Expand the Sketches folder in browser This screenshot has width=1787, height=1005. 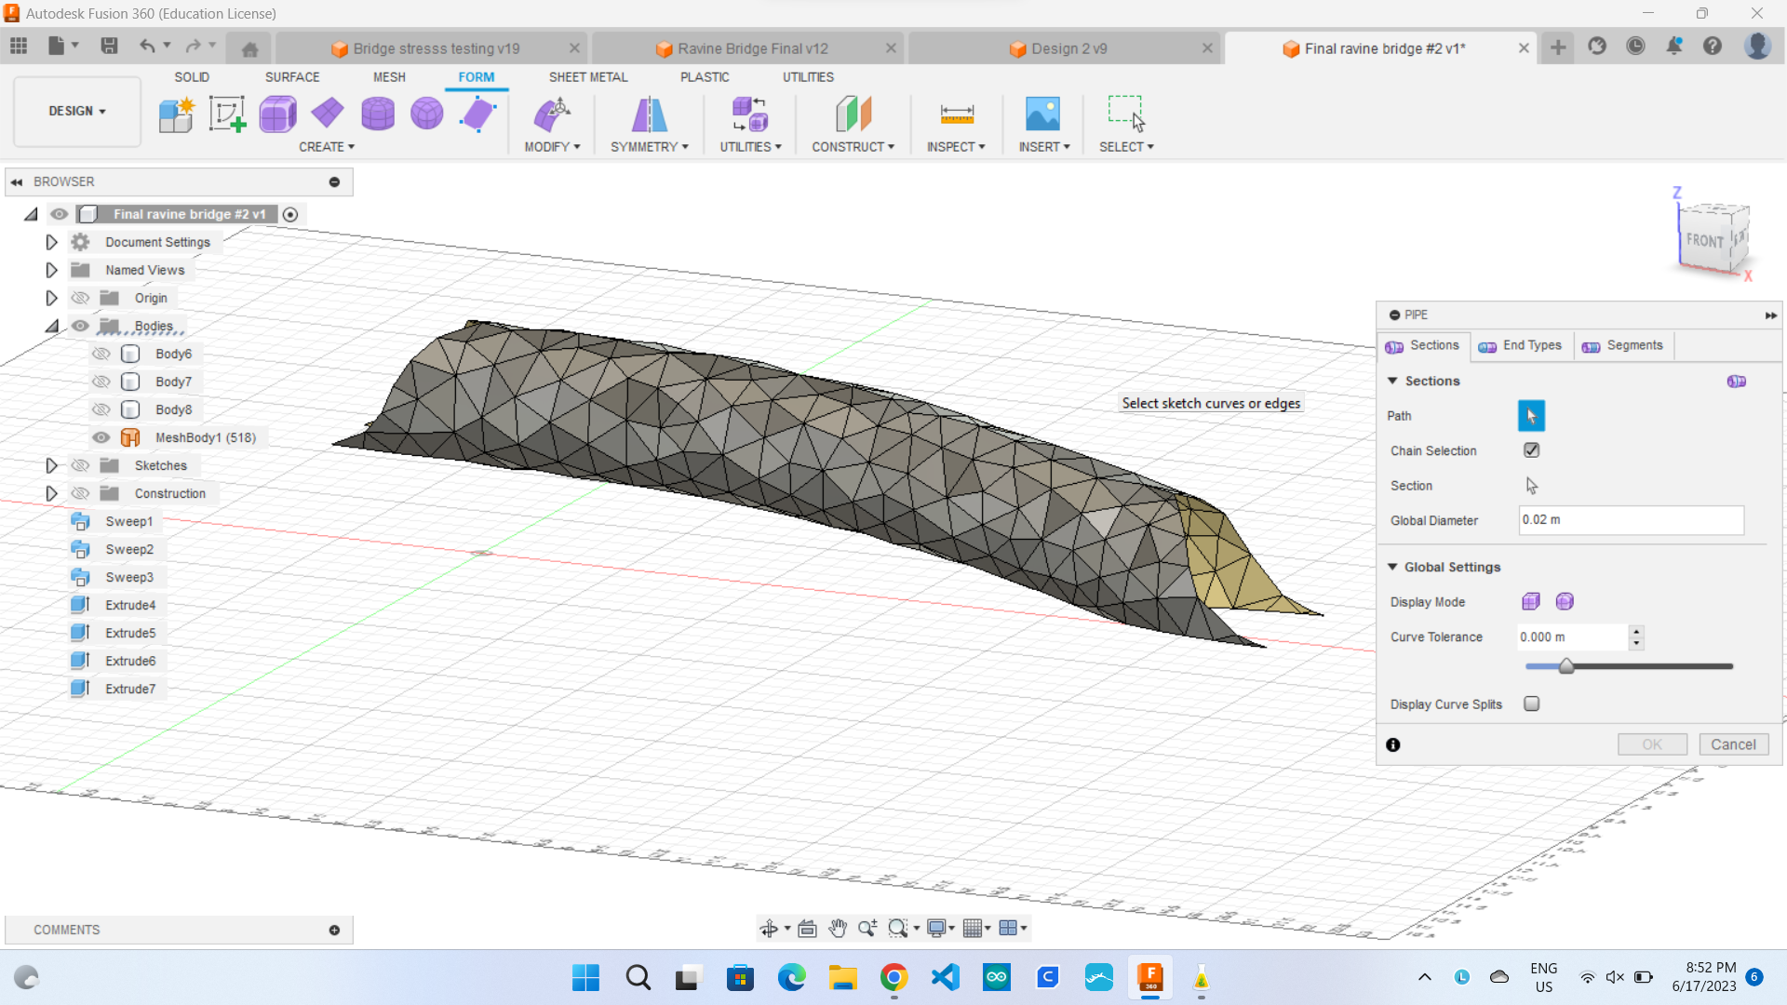50,465
